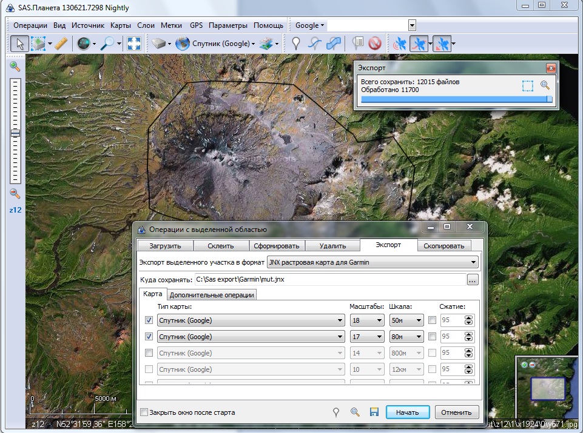Click the zoom-in magnifier above zoom slider
This screenshot has width=583, height=433.
pyautogui.click(x=15, y=67)
